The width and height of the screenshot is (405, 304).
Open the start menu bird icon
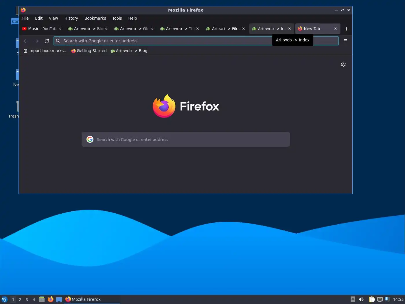coord(5,299)
